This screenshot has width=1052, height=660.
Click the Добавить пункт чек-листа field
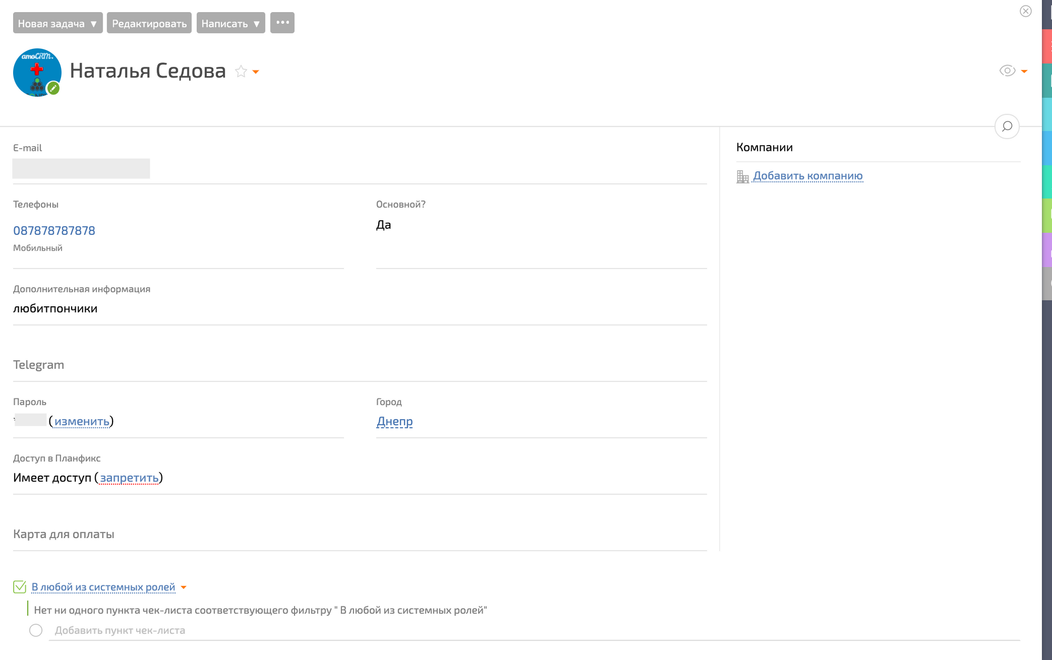click(x=120, y=630)
